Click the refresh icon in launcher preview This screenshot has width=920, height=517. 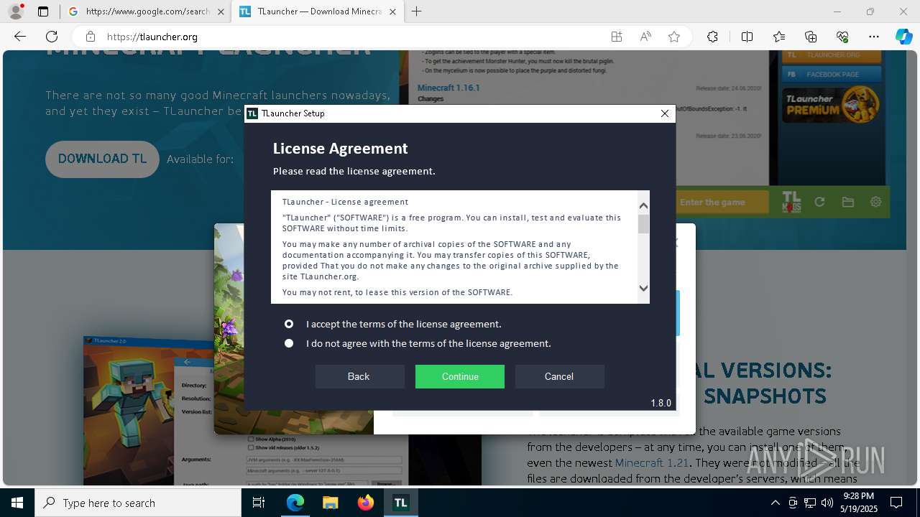[819, 202]
